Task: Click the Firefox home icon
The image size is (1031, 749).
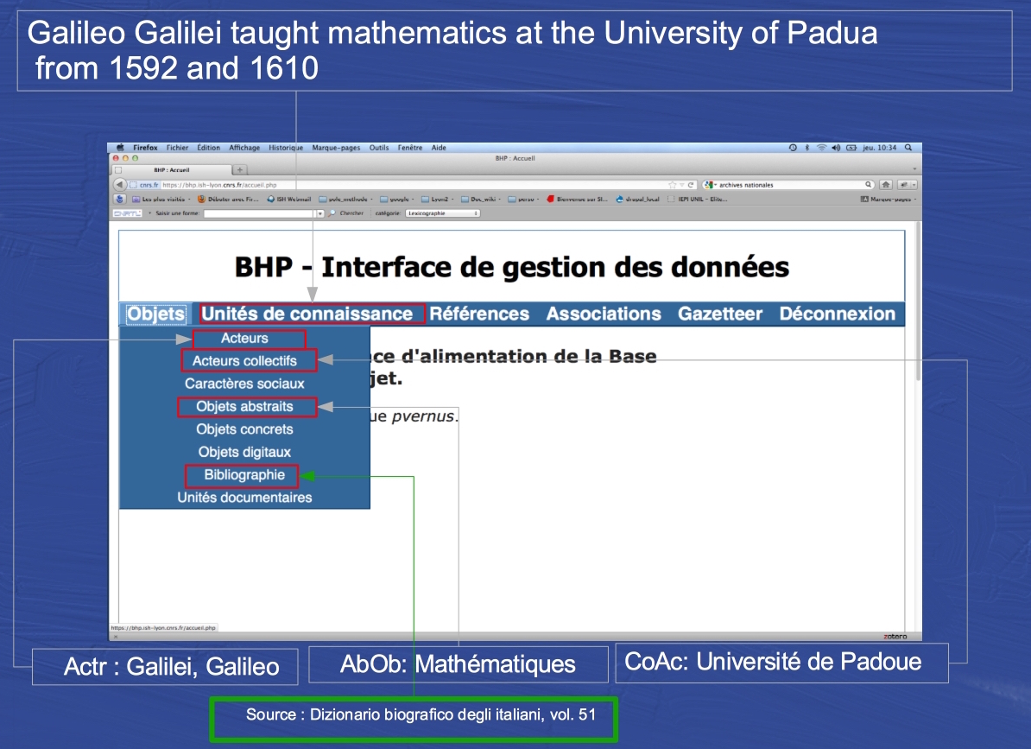Action: (x=886, y=185)
